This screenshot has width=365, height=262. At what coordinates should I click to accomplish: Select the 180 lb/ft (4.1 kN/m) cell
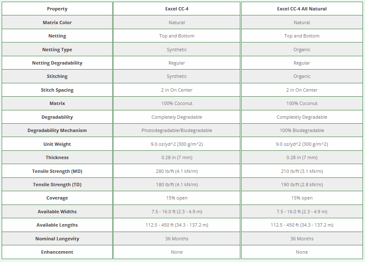tap(177, 185)
